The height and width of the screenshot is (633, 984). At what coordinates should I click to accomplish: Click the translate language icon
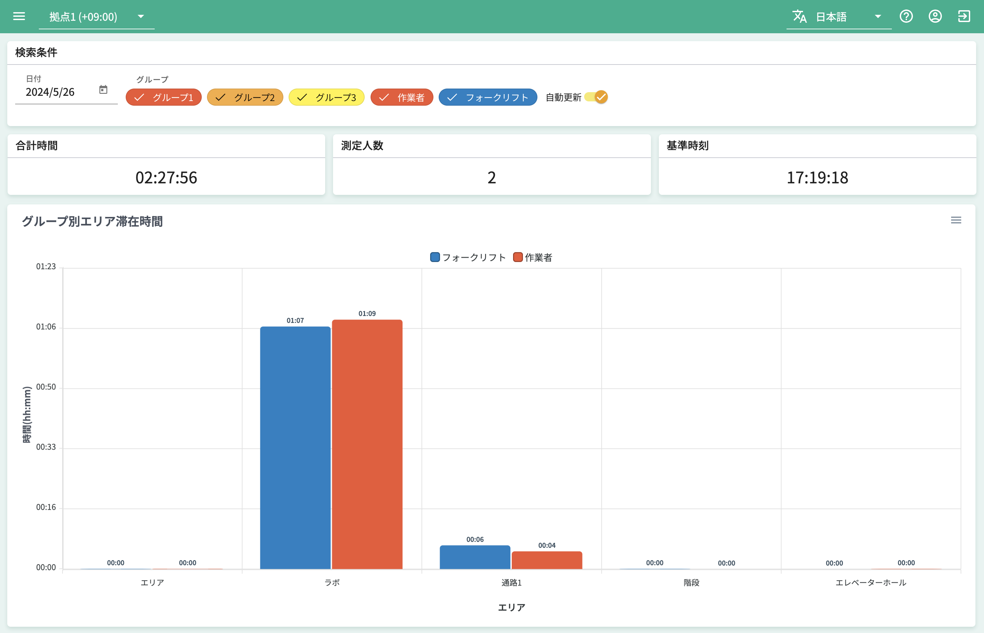pos(799,16)
